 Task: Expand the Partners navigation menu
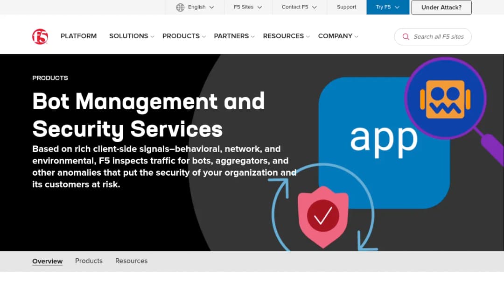pyautogui.click(x=234, y=36)
